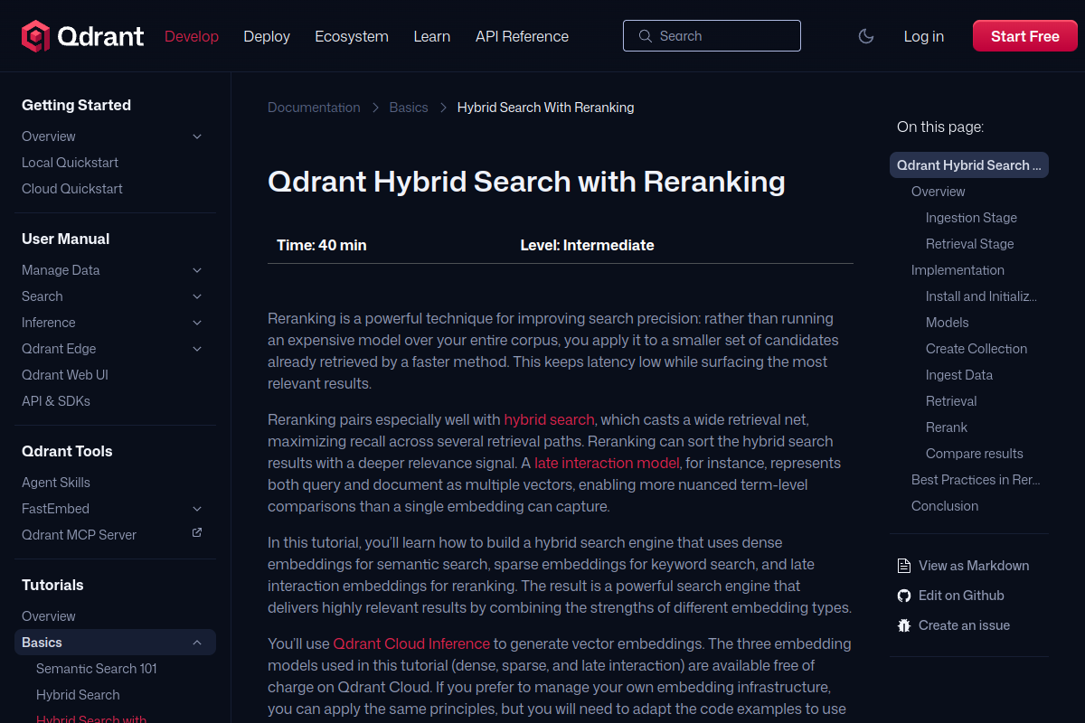Jump to Compare results section
This screenshot has width=1085, height=723.
click(x=975, y=454)
